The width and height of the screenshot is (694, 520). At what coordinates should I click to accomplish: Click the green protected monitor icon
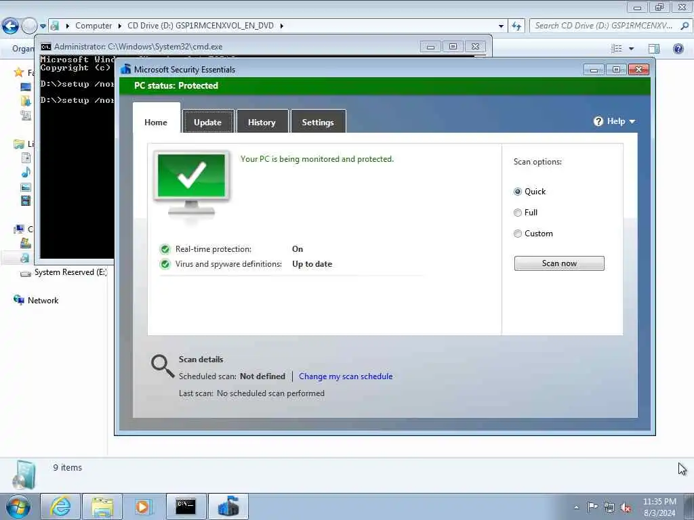click(191, 183)
